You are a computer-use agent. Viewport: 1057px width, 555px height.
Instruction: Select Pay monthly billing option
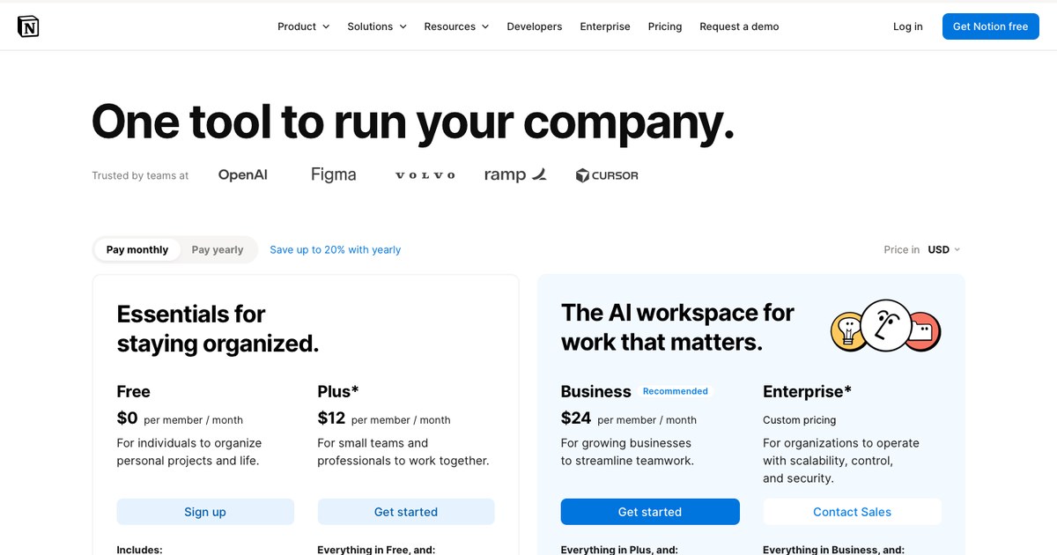point(137,249)
